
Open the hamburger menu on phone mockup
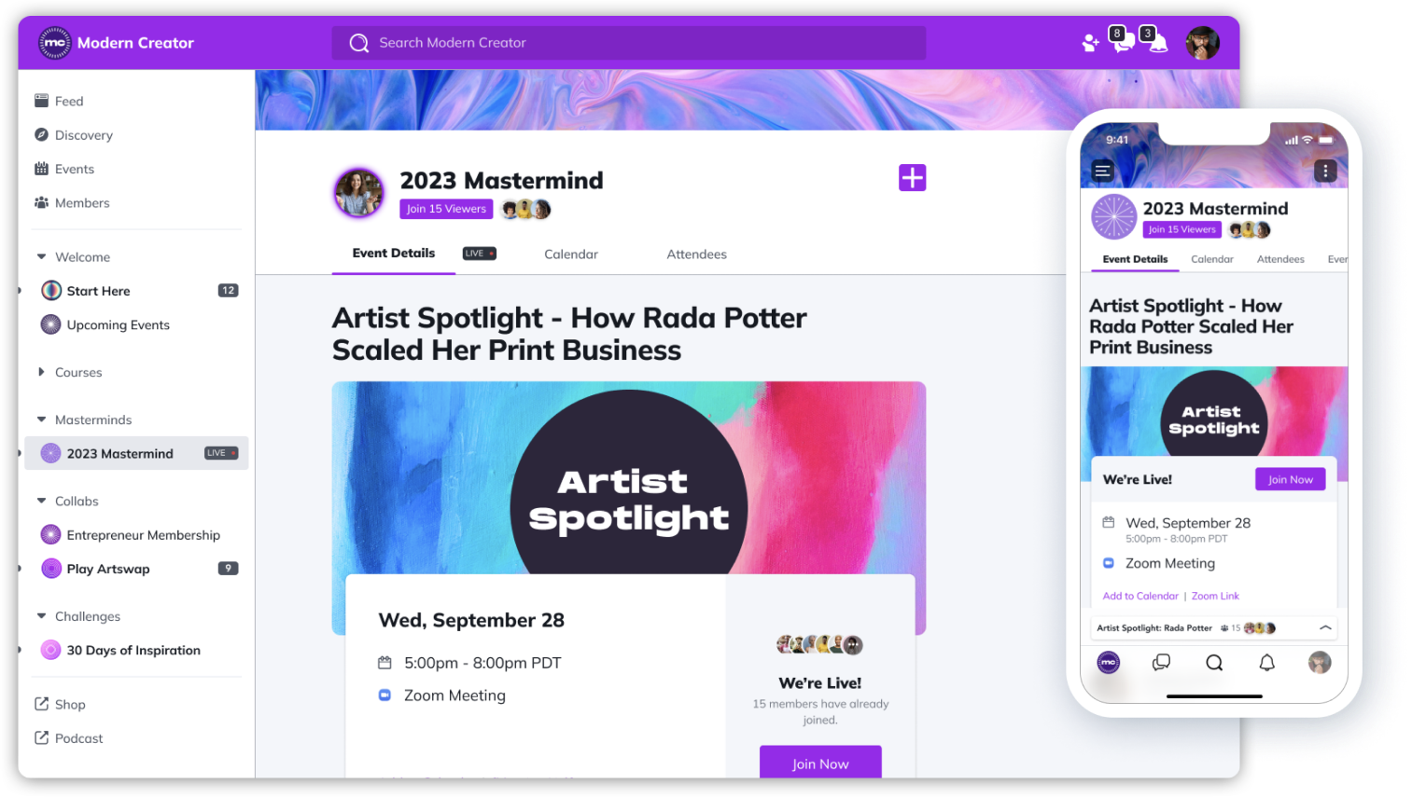tap(1102, 171)
